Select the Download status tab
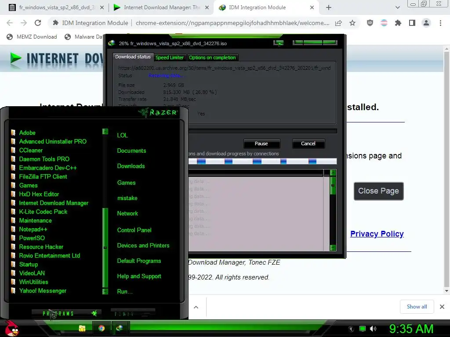Image resolution: width=450 pixels, height=337 pixels. pos(133,57)
